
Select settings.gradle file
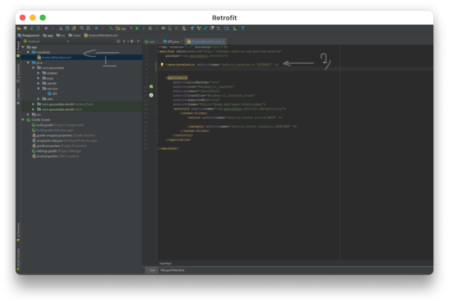pos(57,151)
